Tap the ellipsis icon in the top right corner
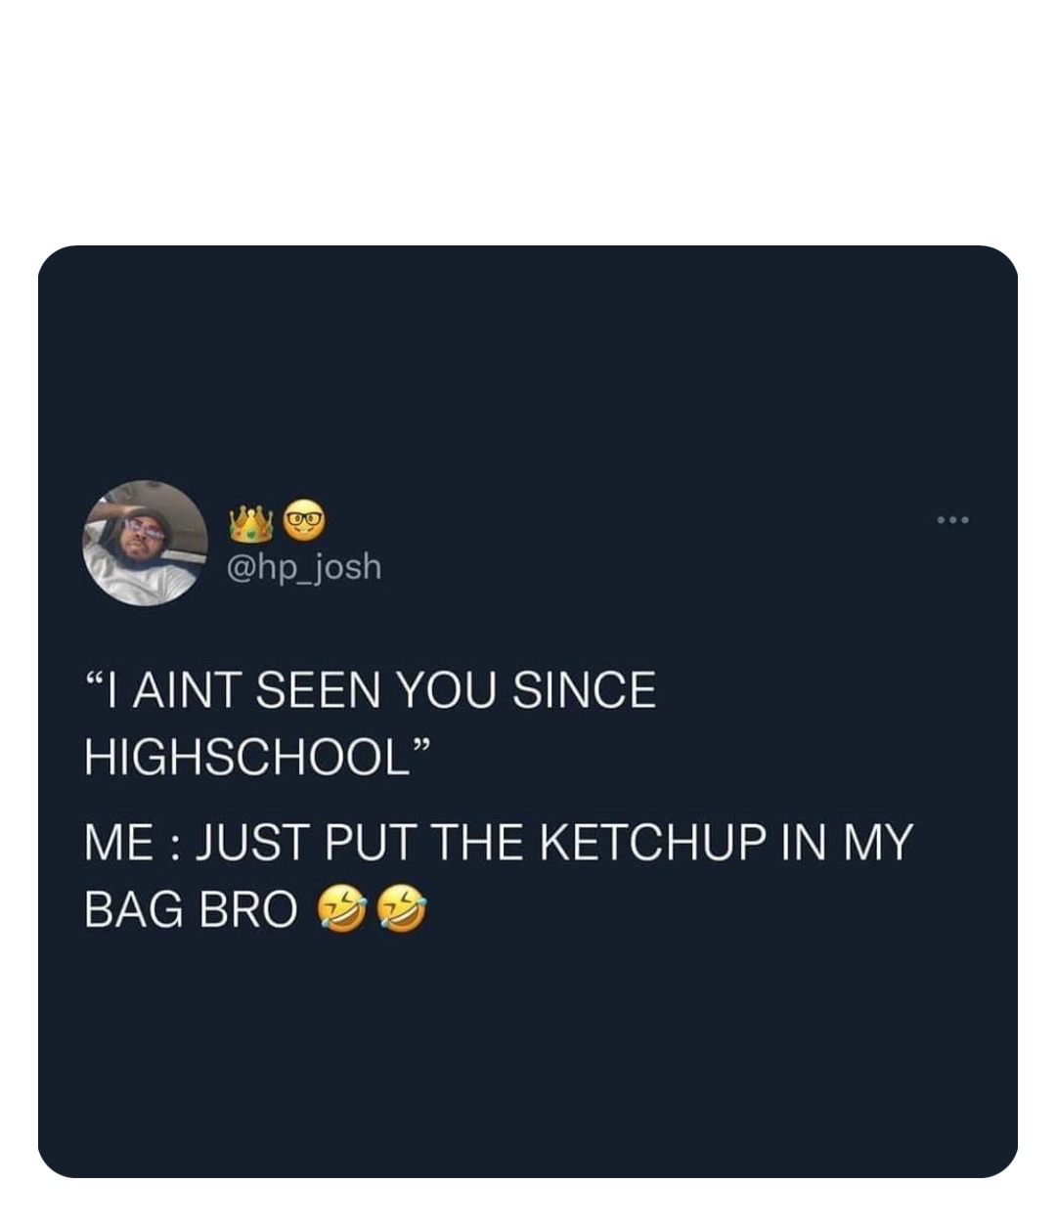Image resolution: width=1056 pixels, height=1228 pixels. pos(951,520)
